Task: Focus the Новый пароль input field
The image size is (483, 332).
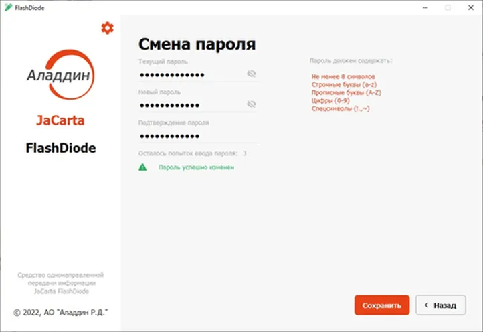Action: coord(199,105)
